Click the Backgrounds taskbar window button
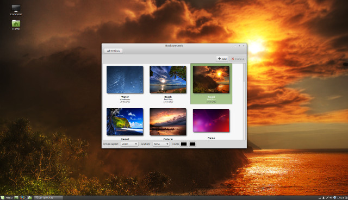This screenshot has height=200, width=348. [x=48, y=198]
